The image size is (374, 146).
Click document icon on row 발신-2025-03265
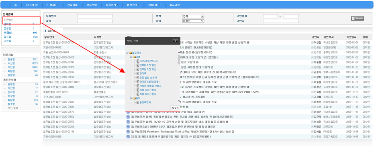pos(128,126)
